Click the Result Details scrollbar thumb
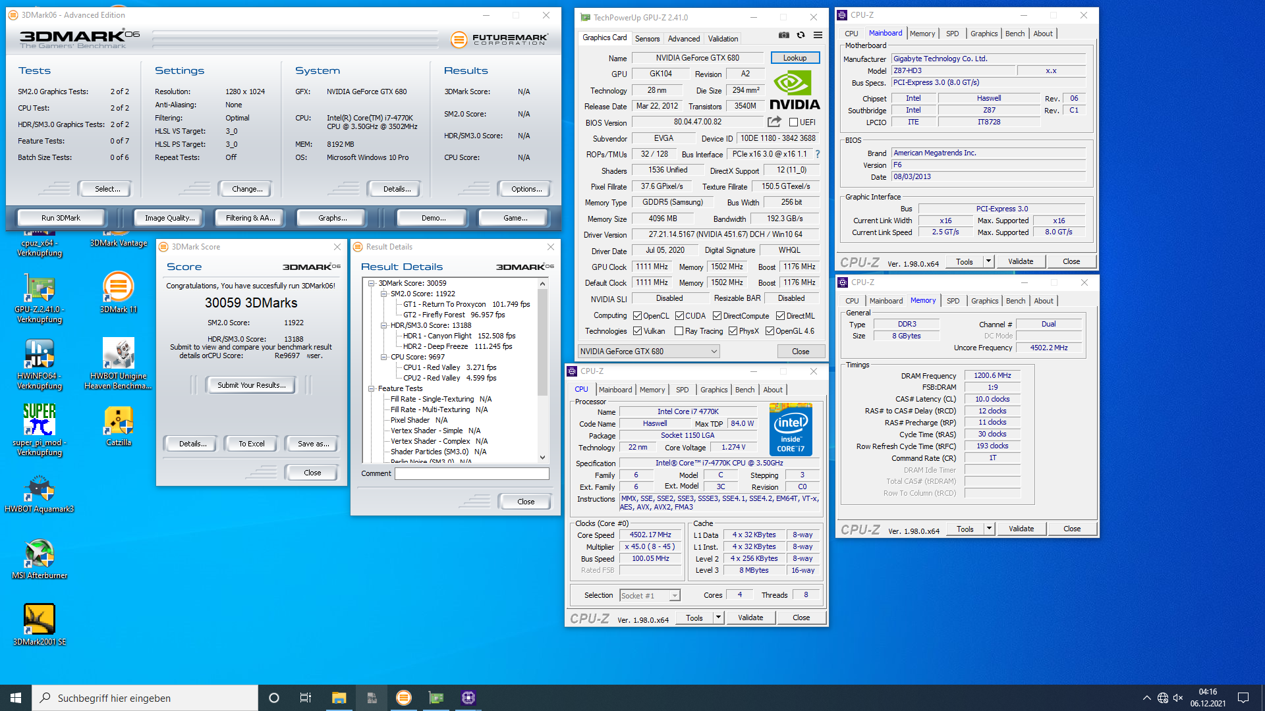The width and height of the screenshot is (1265, 711). [542, 342]
